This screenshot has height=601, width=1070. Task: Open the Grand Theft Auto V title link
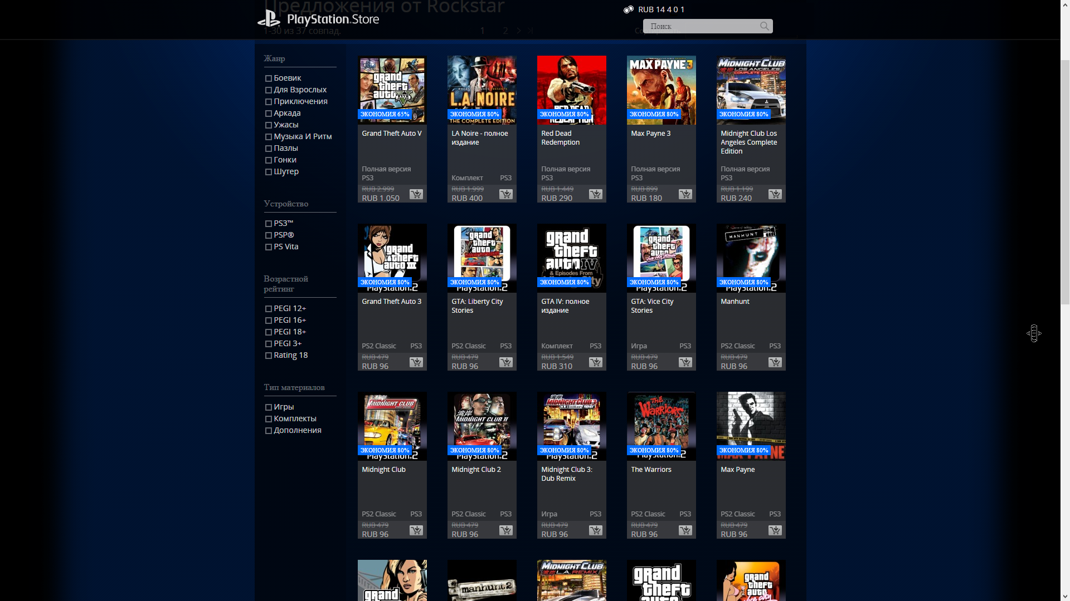click(x=392, y=134)
